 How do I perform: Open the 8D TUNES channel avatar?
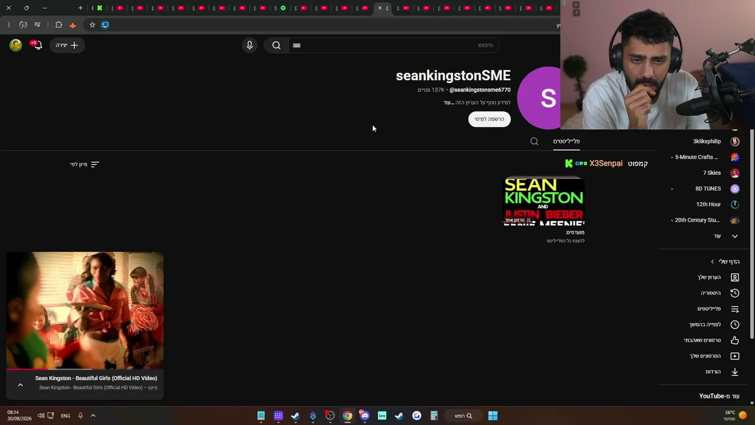pos(735,189)
